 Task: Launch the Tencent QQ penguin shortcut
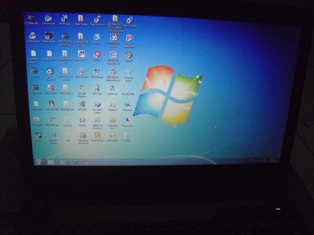tap(52, 106)
